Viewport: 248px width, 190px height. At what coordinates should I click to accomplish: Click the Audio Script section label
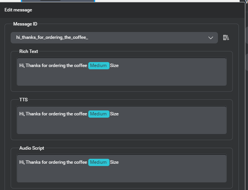pyautogui.click(x=32, y=148)
